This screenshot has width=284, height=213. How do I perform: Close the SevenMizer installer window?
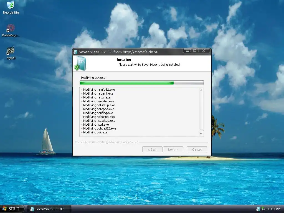tap(204, 51)
